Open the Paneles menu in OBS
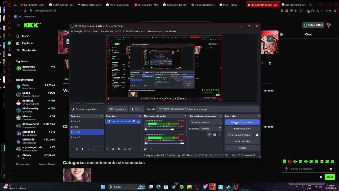 (107, 31)
